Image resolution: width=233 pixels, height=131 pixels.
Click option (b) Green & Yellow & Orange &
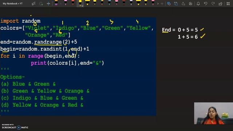[45, 91]
